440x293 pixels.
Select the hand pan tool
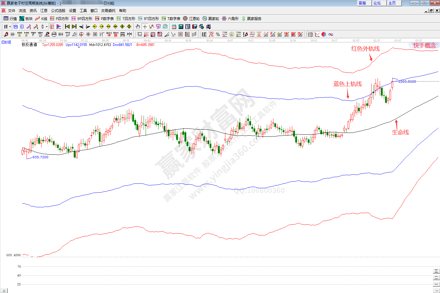pos(138,27)
